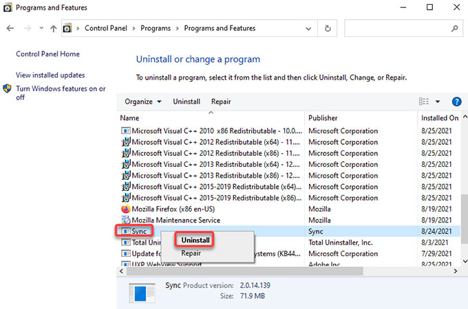Select the Mozilla Maintenance Service icon

coord(126,220)
